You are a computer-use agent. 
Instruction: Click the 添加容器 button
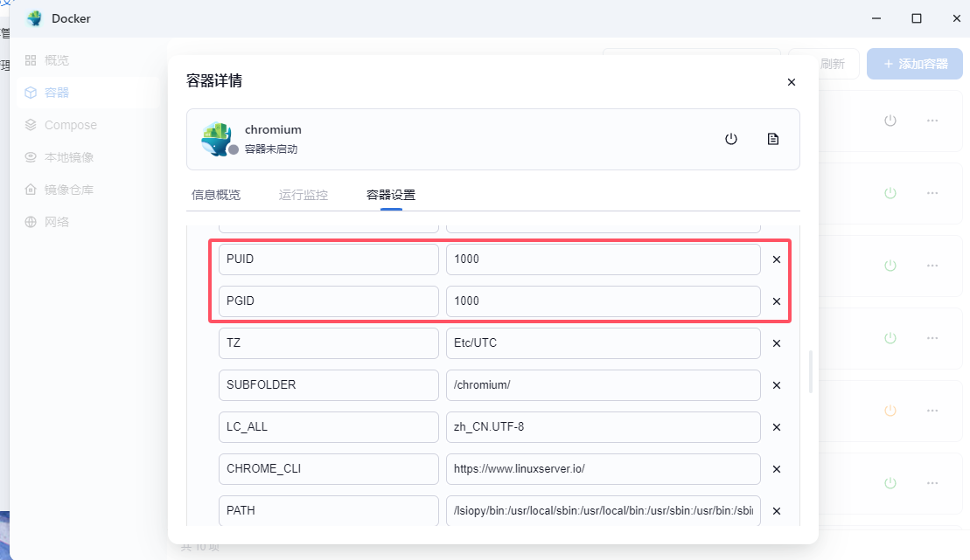coord(914,64)
